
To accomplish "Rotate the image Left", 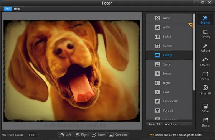I will coord(65,135).
